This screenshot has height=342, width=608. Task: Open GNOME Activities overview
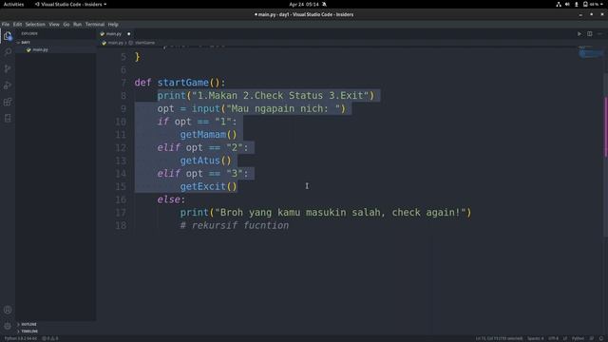click(x=13, y=4)
